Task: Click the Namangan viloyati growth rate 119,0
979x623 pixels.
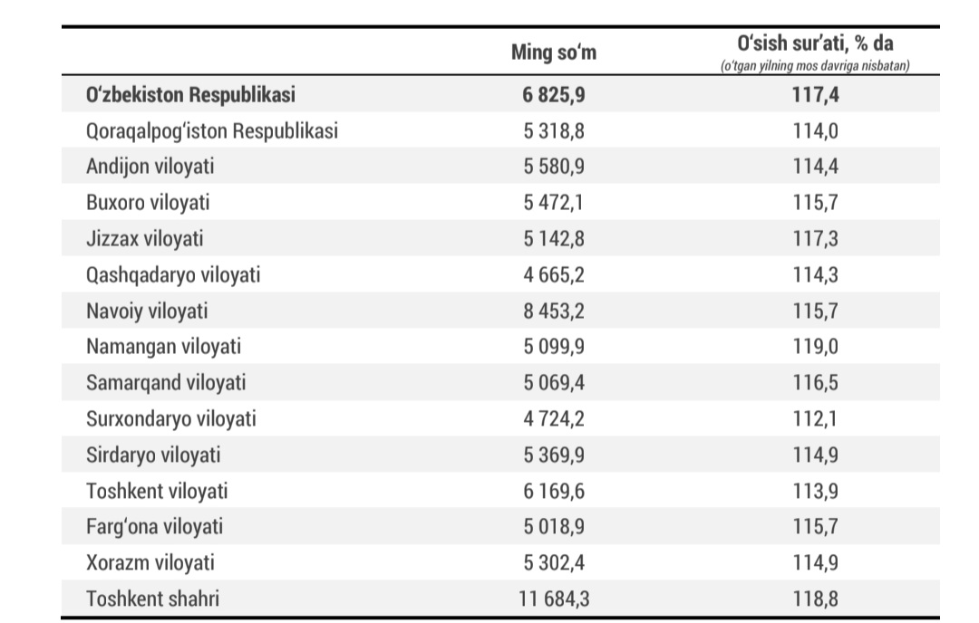Action: click(x=816, y=346)
